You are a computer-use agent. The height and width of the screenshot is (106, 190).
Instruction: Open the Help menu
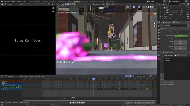click(24, 1)
